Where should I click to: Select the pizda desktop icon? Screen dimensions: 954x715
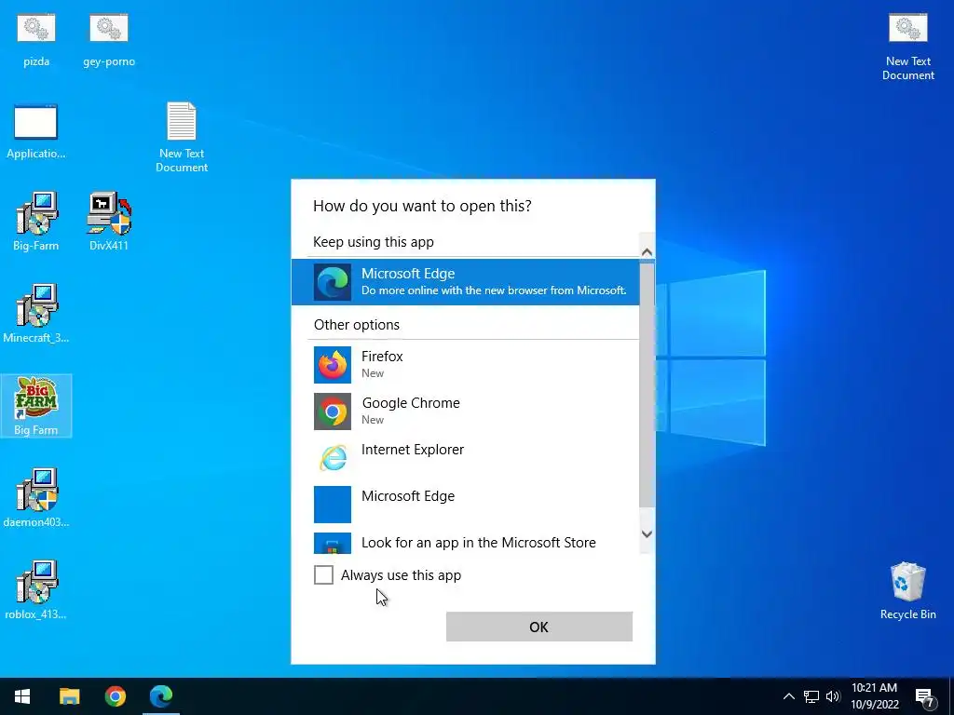(x=36, y=41)
